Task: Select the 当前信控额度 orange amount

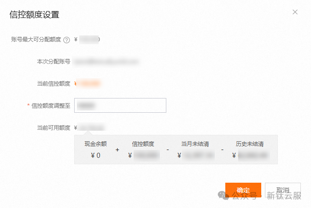Action: [x=88, y=84]
